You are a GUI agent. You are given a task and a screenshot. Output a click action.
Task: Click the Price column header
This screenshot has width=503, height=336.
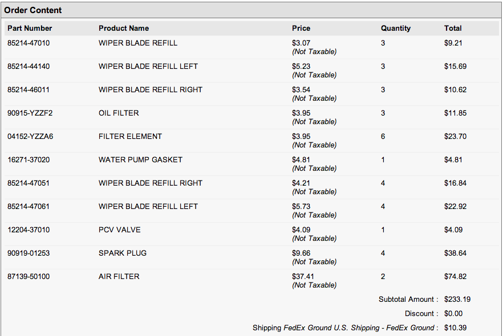(301, 28)
